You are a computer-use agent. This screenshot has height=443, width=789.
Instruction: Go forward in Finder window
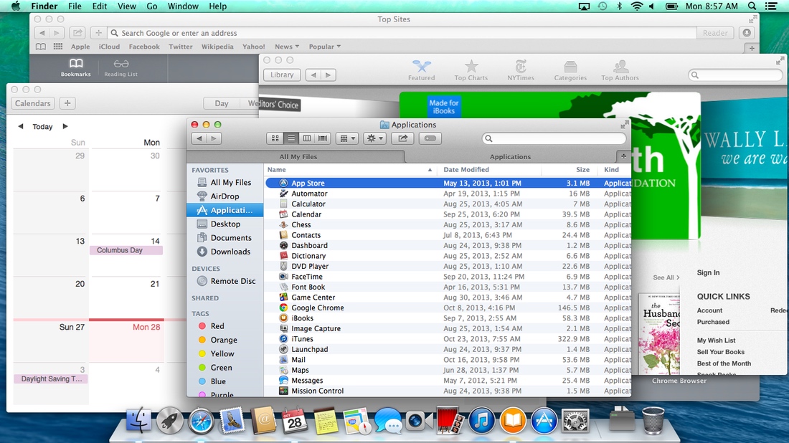(214, 138)
